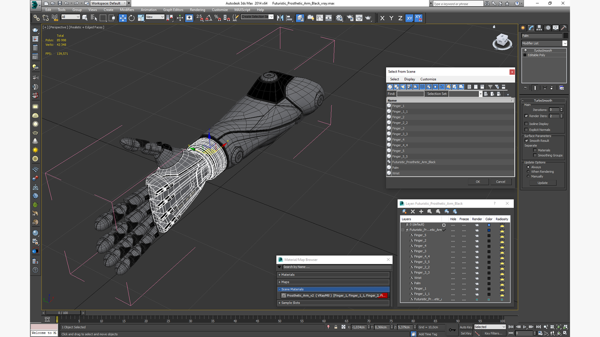Toggle the Angle Snap icon
Image resolution: width=600 pixels, height=337 pixels.
tap(209, 18)
